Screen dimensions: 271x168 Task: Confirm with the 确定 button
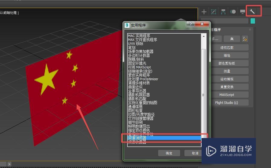(169, 153)
